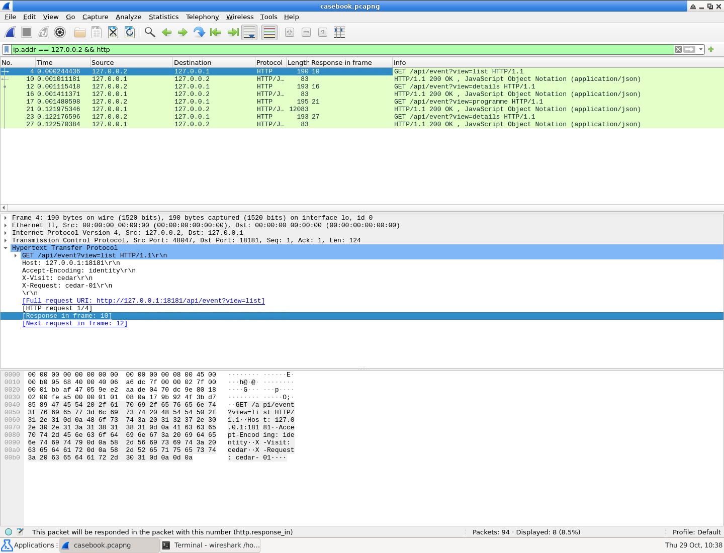
Task: Follow Next request in frame 12 link
Action: pos(75,323)
